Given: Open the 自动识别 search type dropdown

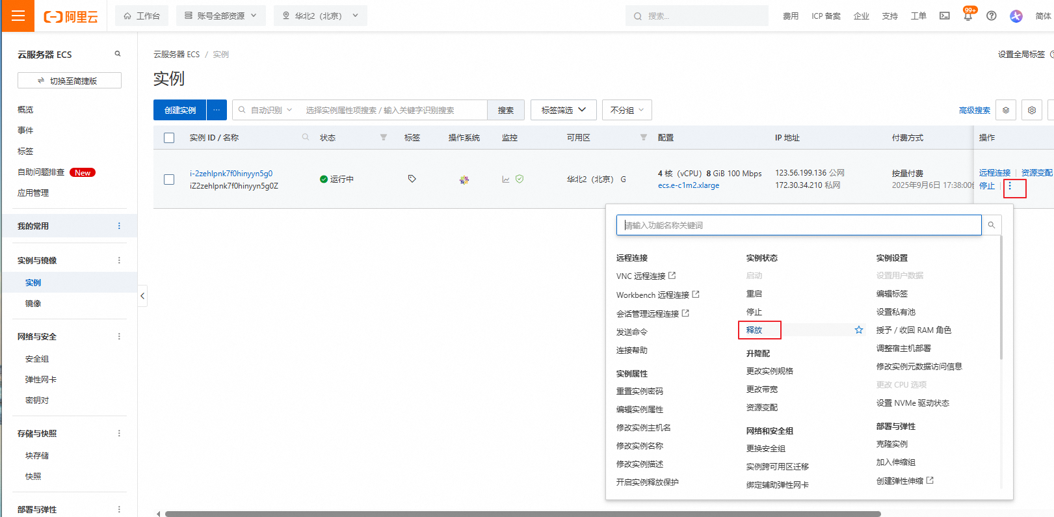Looking at the screenshot, I should tap(266, 110).
